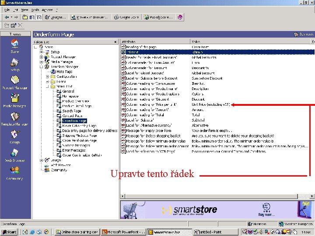Click Publish Store toolbar button
This screenshot has width=315, height=236.
click(158, 17)
